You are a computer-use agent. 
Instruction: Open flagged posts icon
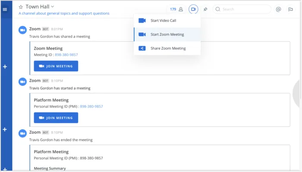coord(291,9)
